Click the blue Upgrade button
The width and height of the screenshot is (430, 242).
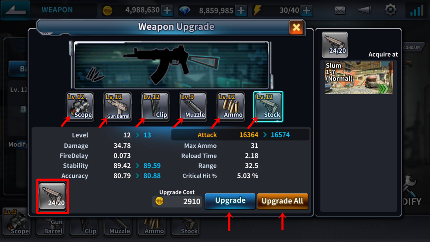pos(230,201)
